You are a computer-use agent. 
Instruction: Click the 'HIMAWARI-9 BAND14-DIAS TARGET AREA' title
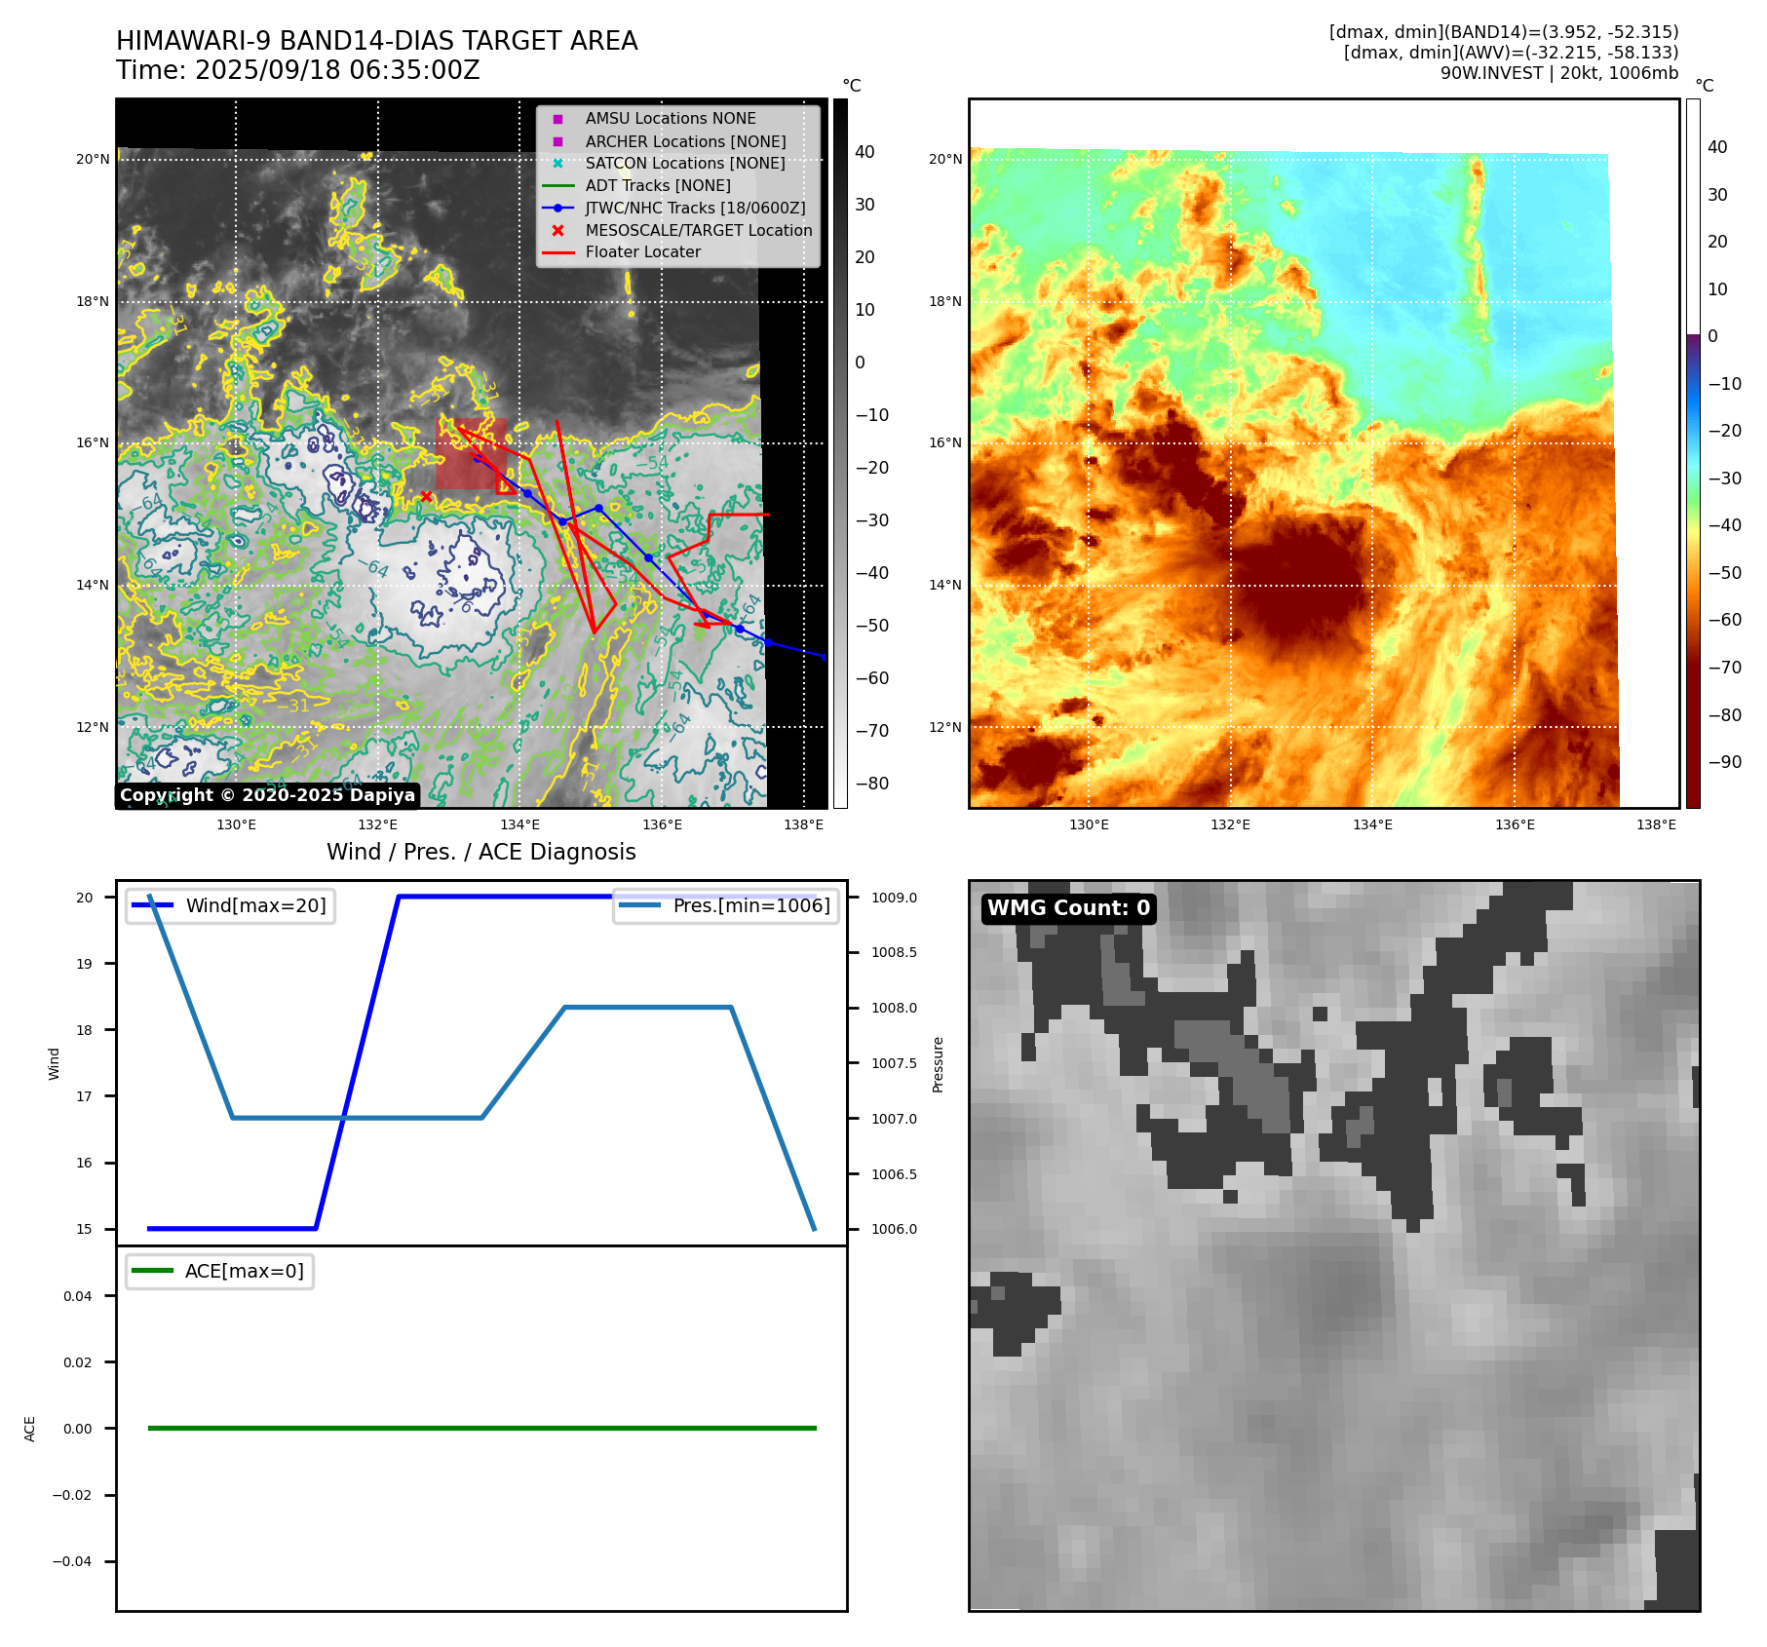(x=376, y=41)
